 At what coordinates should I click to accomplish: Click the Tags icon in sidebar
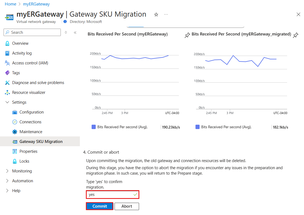click(x=7, y=73)
